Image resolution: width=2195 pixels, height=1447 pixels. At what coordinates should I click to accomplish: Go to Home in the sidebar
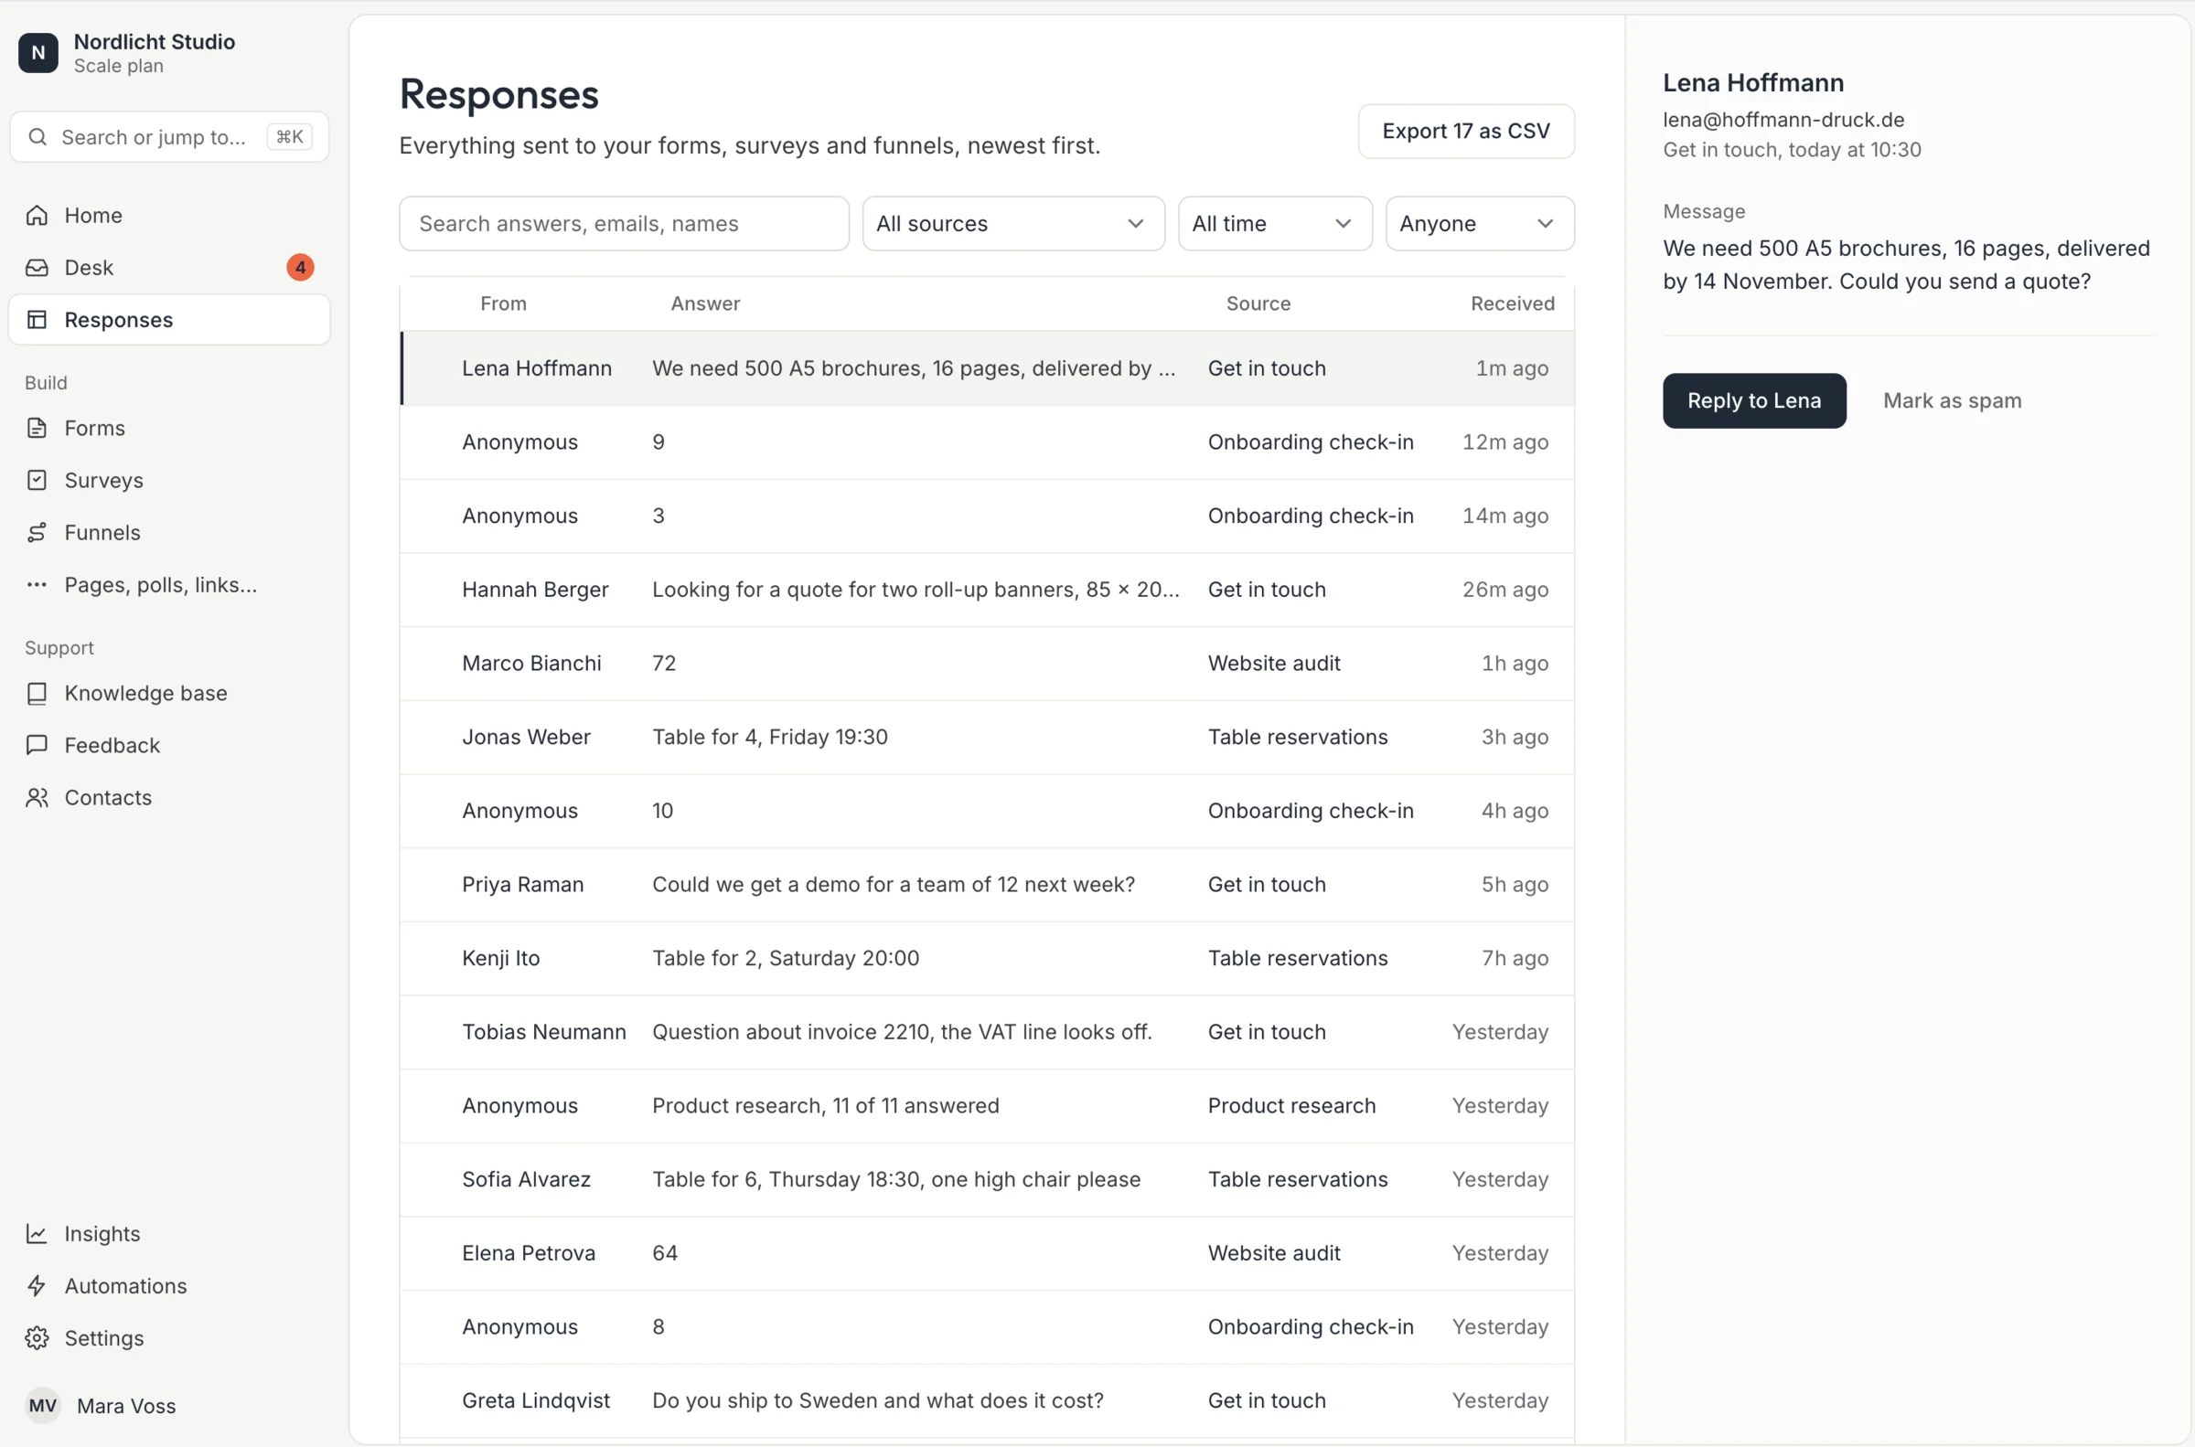(170, 215)
